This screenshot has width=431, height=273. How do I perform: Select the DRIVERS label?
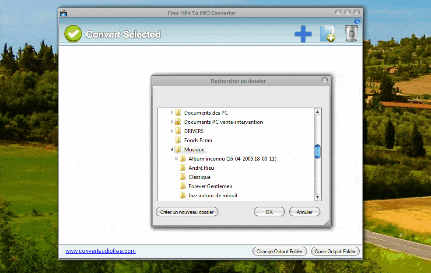194,131
